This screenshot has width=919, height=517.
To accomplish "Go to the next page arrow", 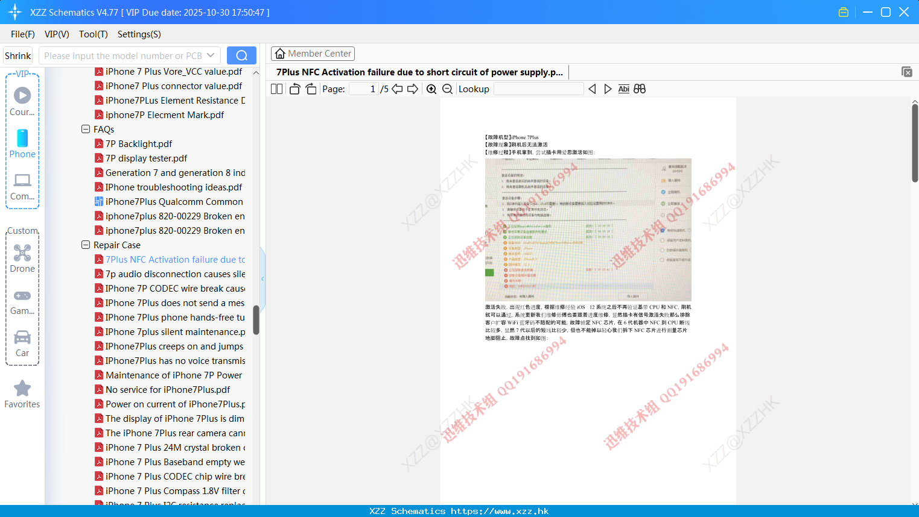I will point(413,89).
